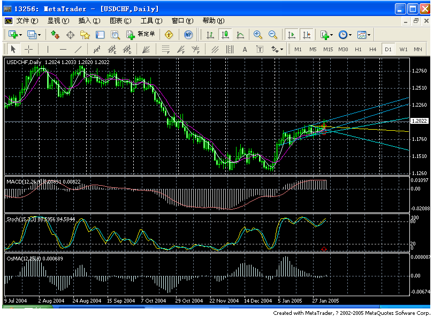Viewport: 434px width, 317px height.
Task: Toggle the chart shift button
Action: (x=307, y=35)
